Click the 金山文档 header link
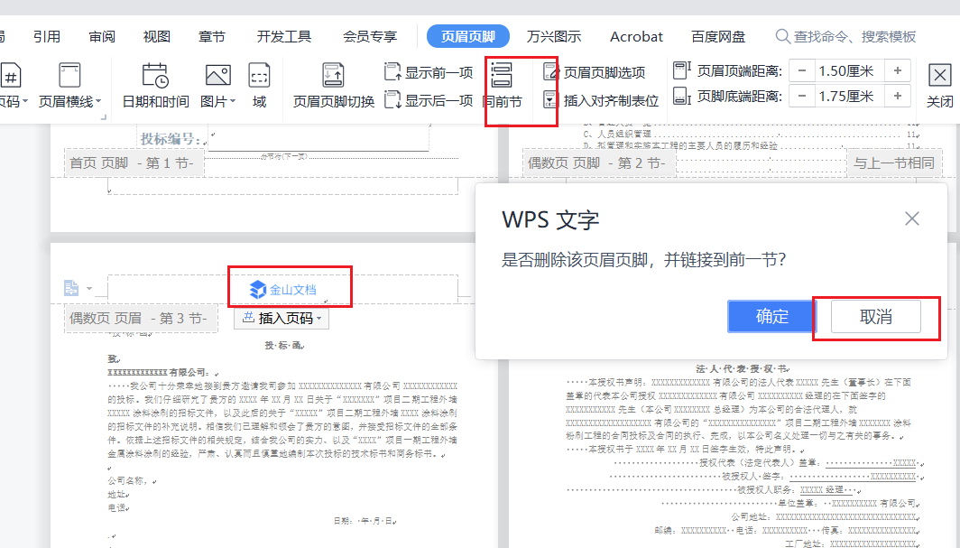 click(x=283, y=289)
